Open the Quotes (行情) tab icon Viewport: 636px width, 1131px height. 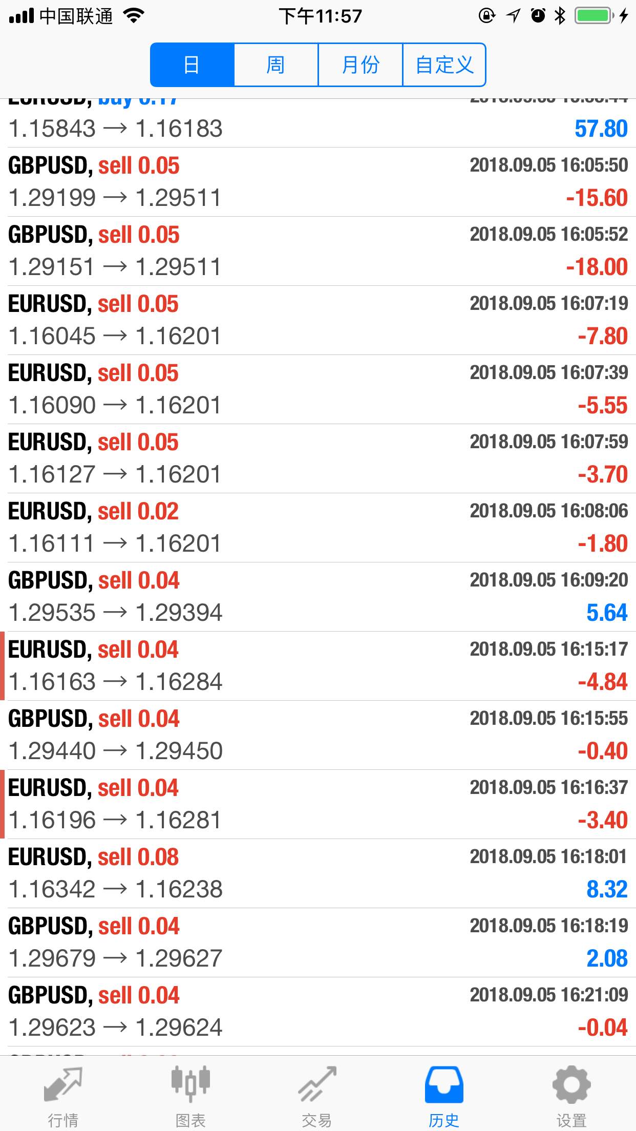click(x=63, y=1084)
